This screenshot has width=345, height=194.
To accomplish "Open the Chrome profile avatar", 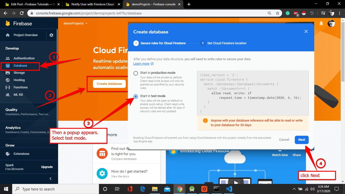I will (x=331, y=13).
